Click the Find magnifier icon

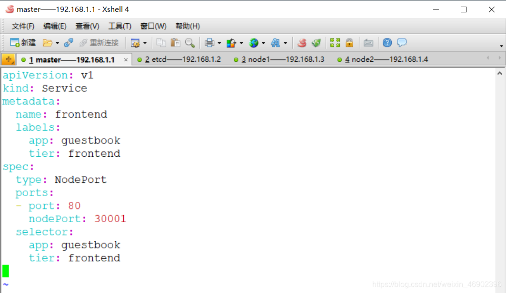190,42
